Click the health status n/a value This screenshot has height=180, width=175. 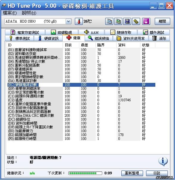[x=32, y=173]
